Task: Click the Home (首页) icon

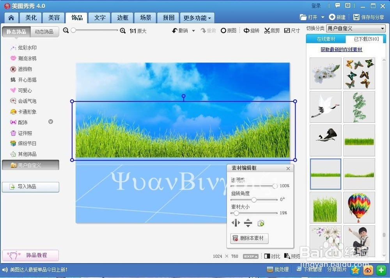Action: (11, 18)
